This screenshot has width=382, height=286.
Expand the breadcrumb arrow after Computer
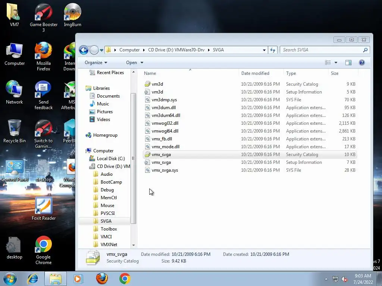click(x=144, y=50)
